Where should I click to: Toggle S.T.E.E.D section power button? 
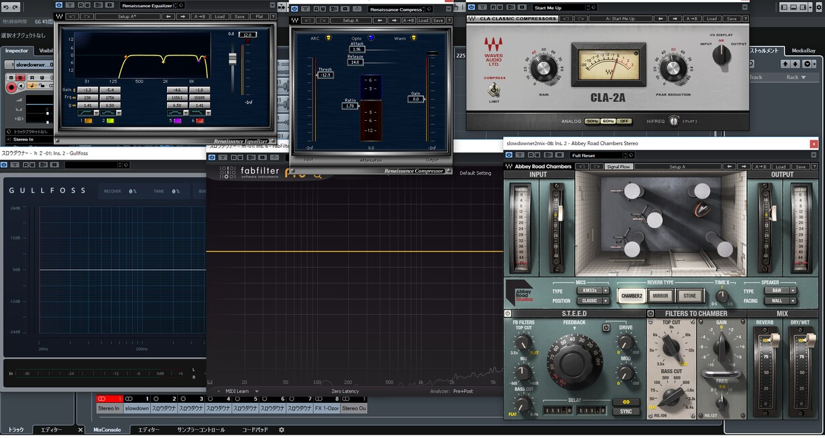[508, 314]
